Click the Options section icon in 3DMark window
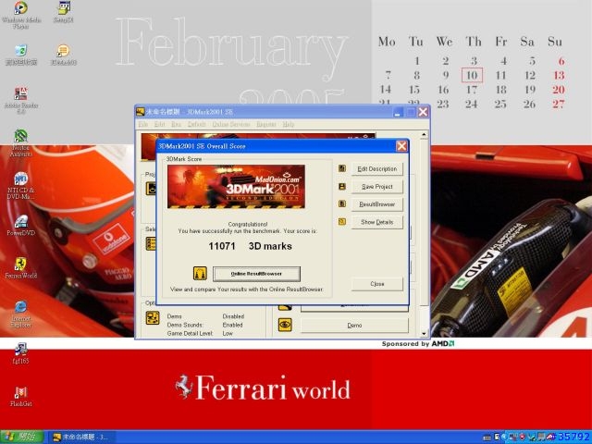592x444 pixels. (153, 318)
